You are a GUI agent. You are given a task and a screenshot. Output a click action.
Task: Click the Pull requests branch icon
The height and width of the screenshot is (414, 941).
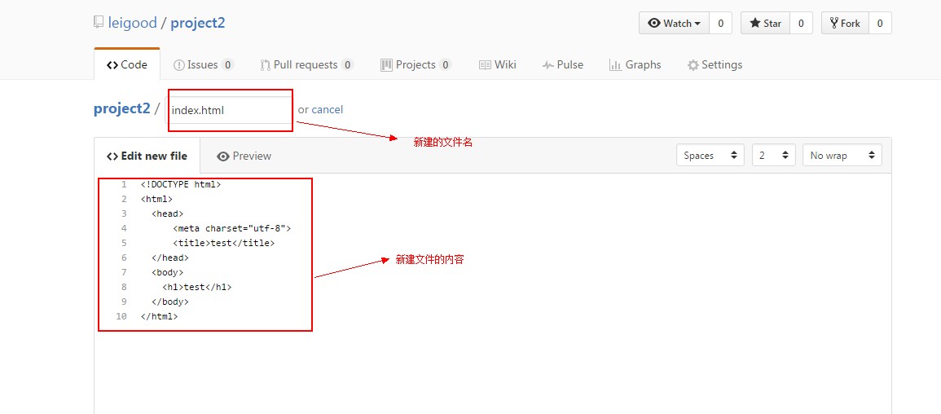(x=266, y=65)
